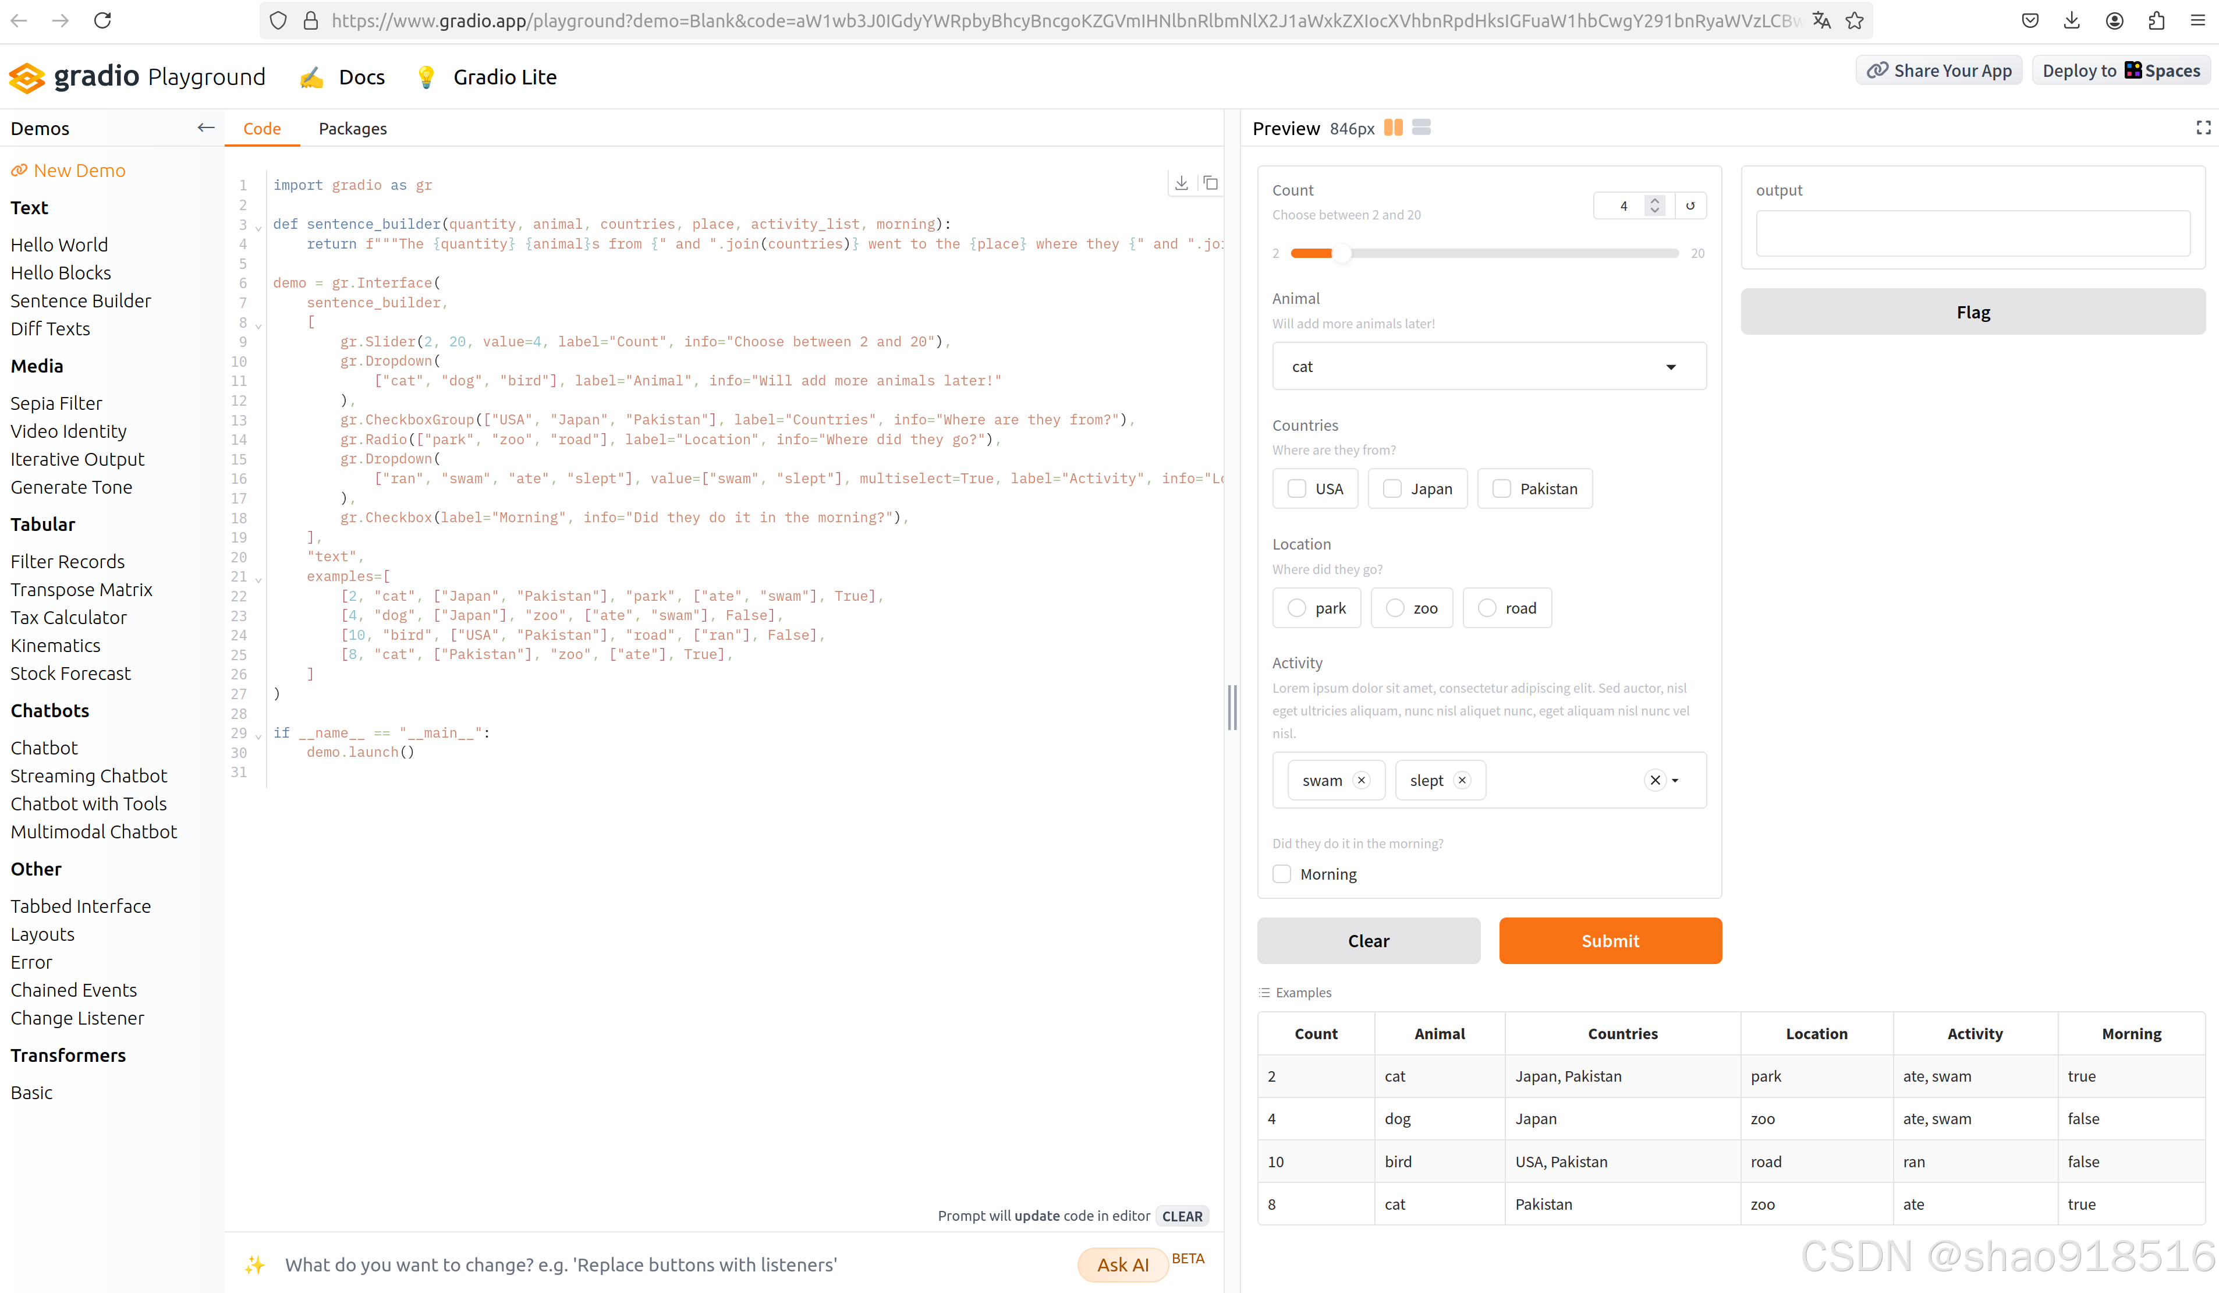Image resolution: width=2219 pixels, height=1293 pixels.
Task: Copy code with the copy icon
Action: [x=1211, y=183]
